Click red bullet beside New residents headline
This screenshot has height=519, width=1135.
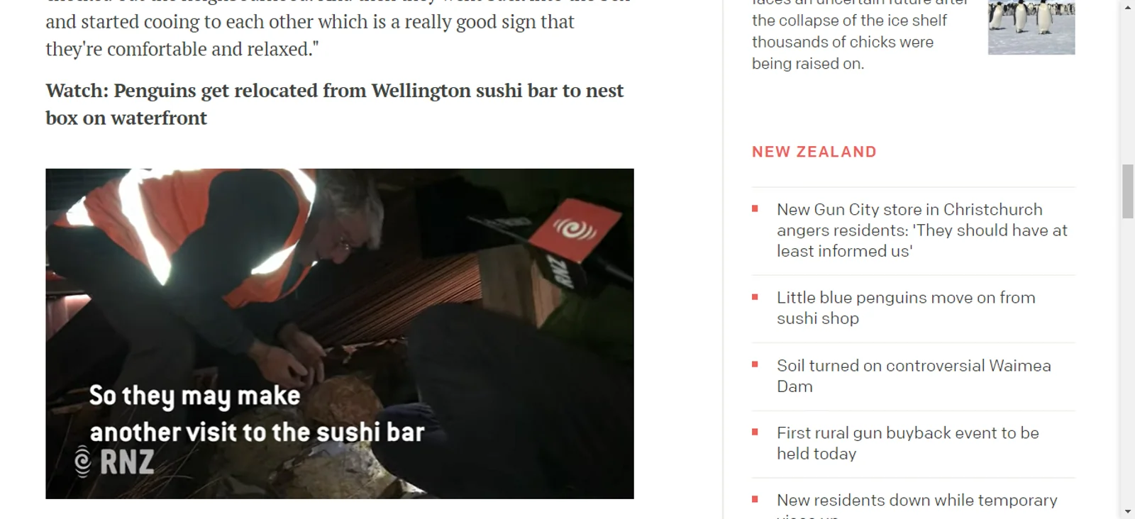[x=755, y=500]
